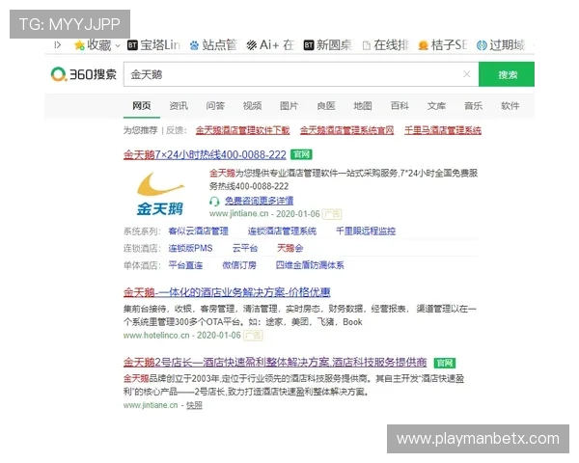Open the 连锁酒店管理系统 link
This screenshot has height=463, width=579.
point(282,231)
